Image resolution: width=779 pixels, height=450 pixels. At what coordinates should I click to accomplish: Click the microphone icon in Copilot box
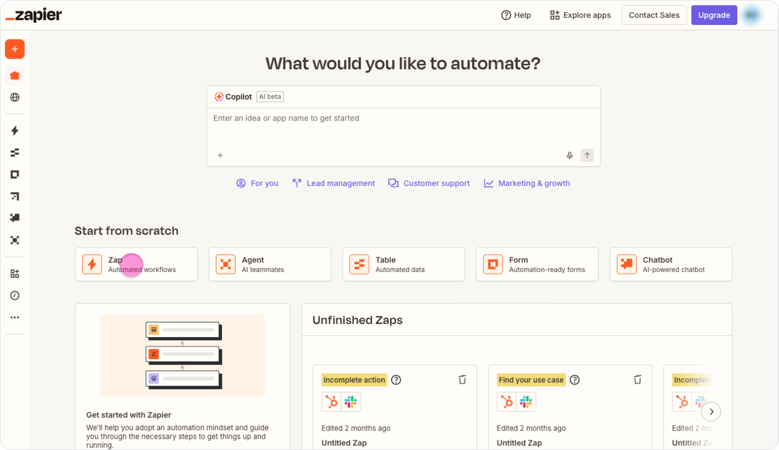point(570,155)
